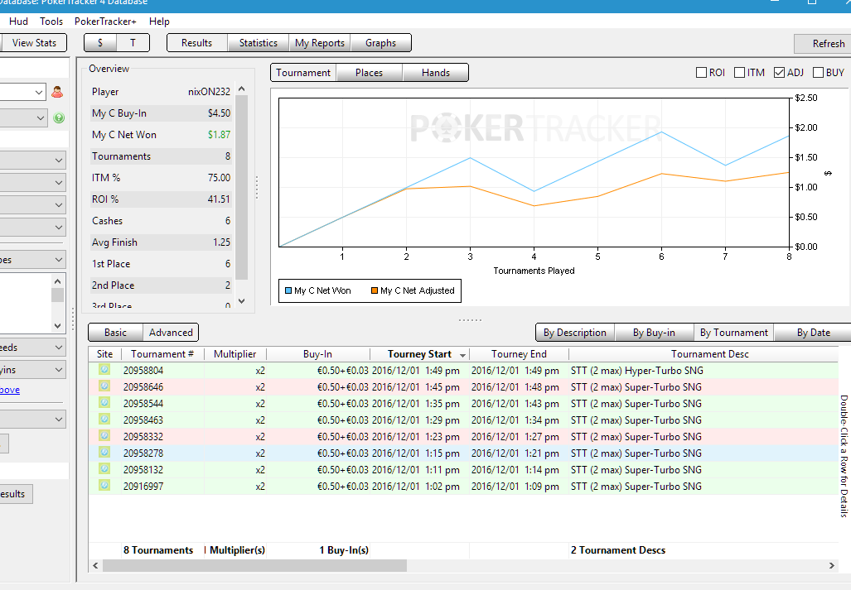The image size is (851, 590).
Task: Click My C Net Adjusted orange legend swatch
Action: tap(375, 291)
